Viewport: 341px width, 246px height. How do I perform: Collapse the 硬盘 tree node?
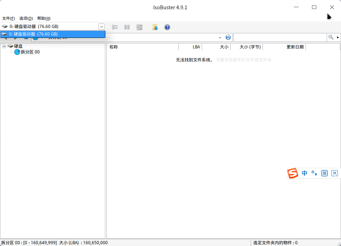tap(4, 46)
